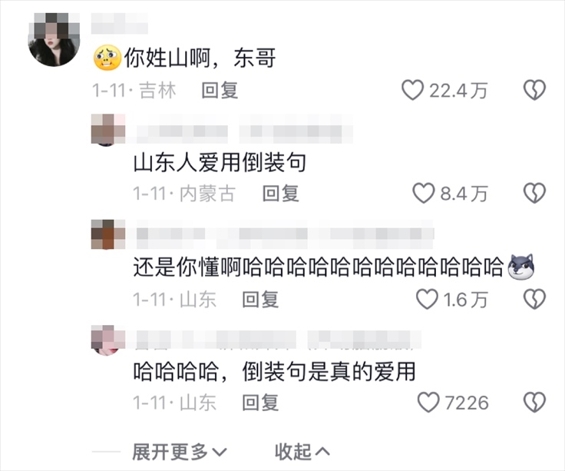Viewport: 565px width, 471px height.
Task: Open the top commenter's blurred username
Action: point(120,24)
